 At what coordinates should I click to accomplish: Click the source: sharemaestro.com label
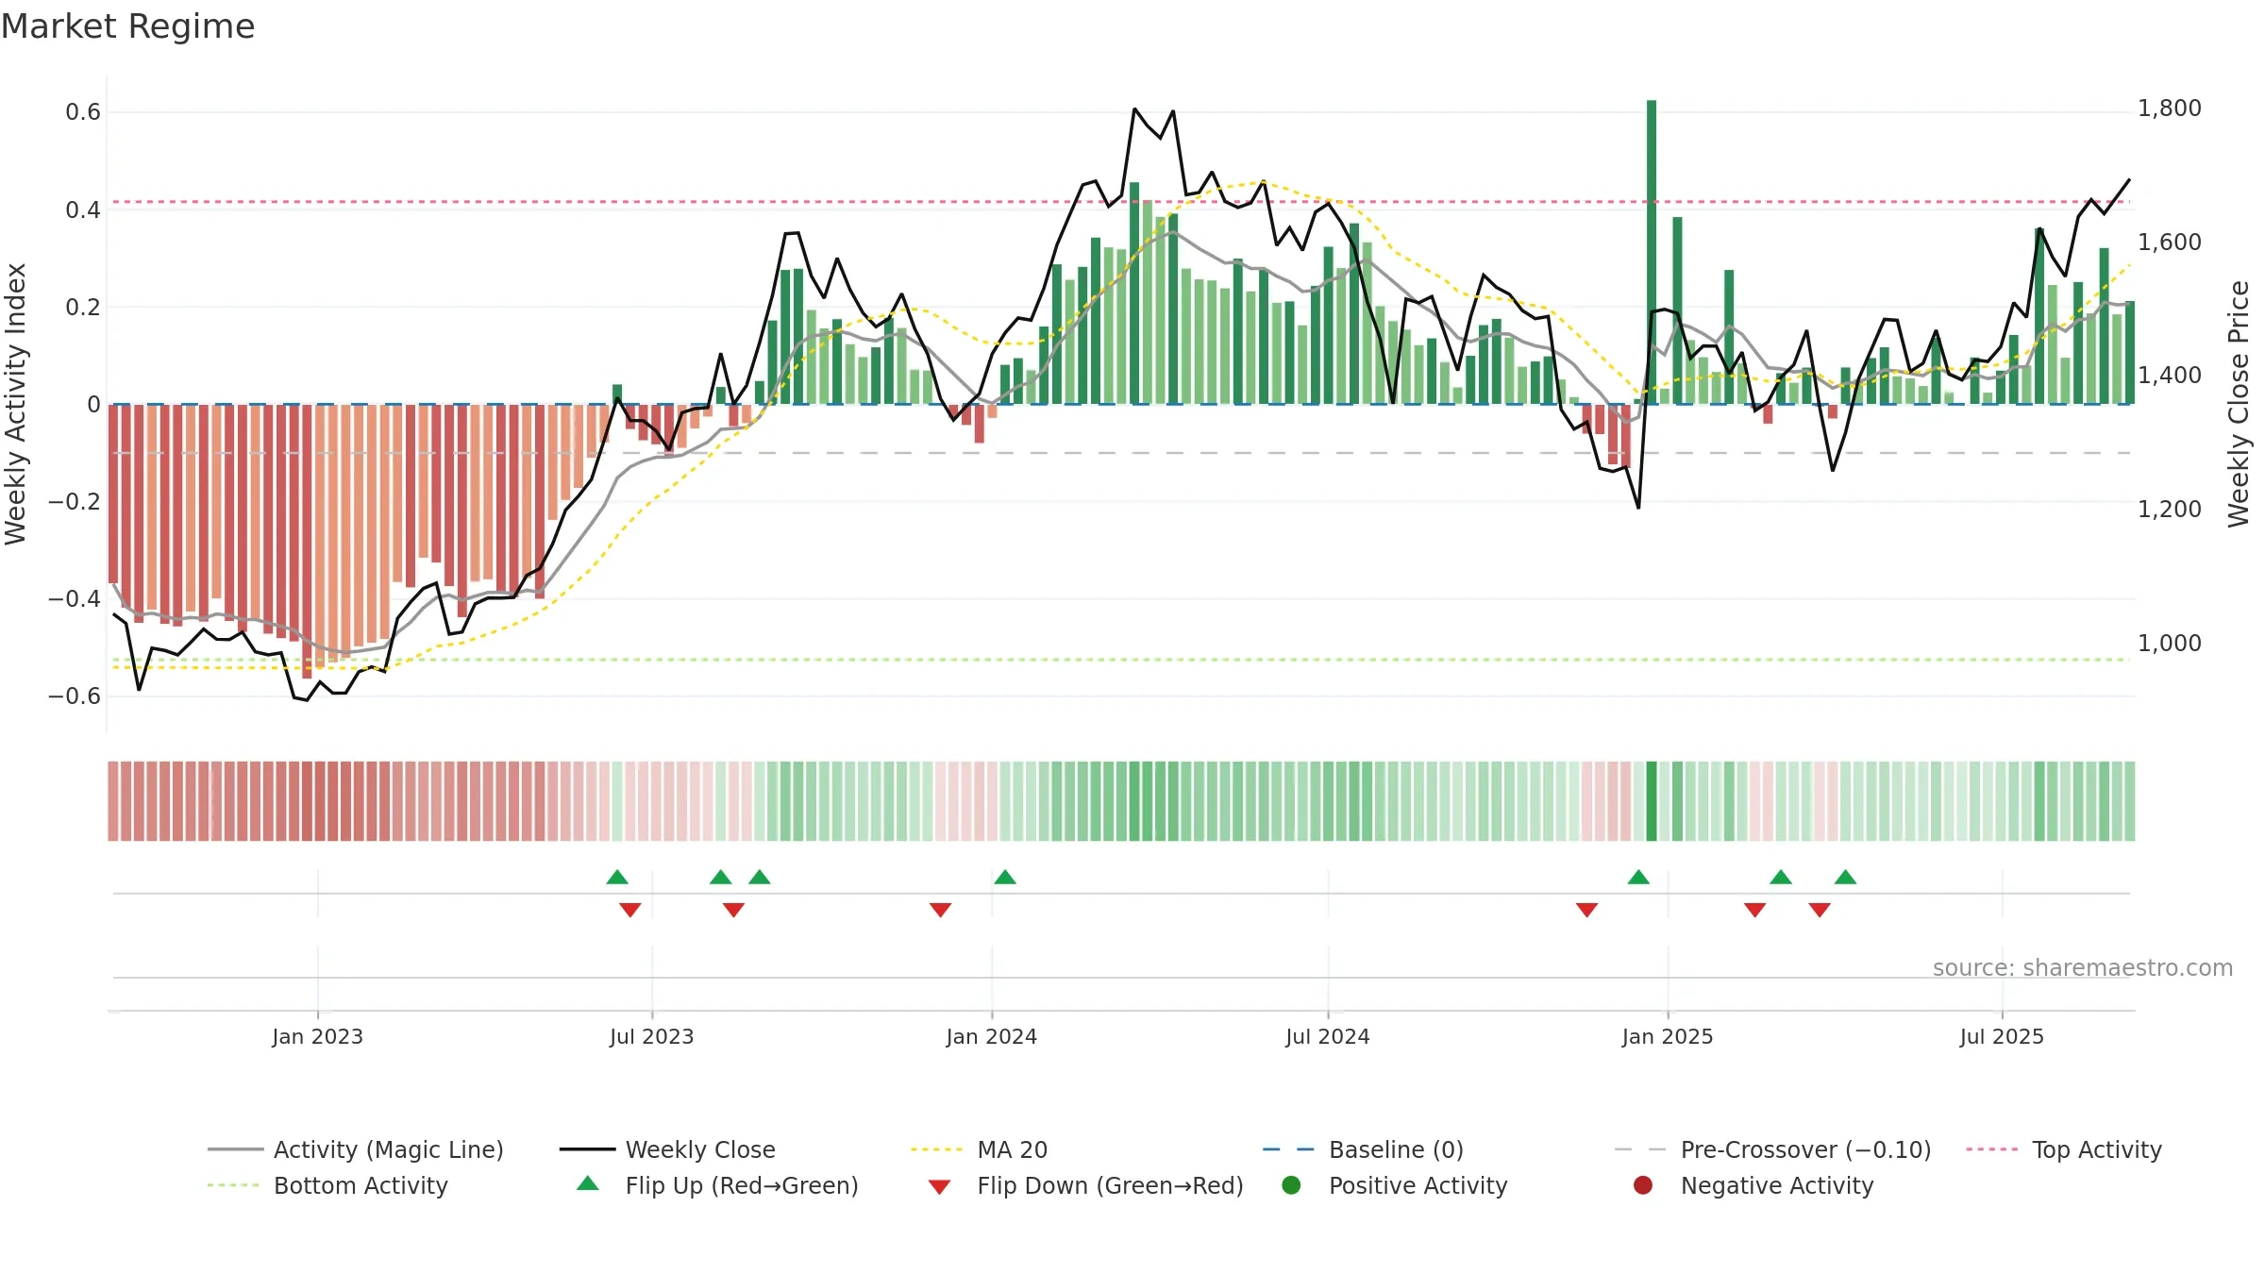pyautogui.click(x=2083, y=967)
